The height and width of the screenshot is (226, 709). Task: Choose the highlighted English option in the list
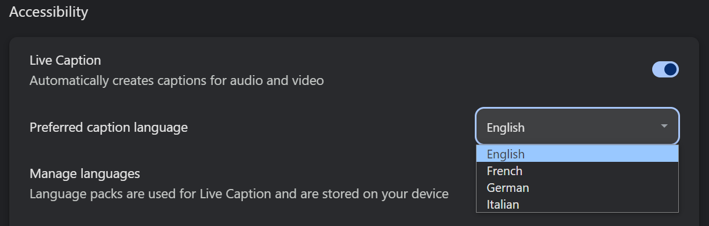pos(577,154)
